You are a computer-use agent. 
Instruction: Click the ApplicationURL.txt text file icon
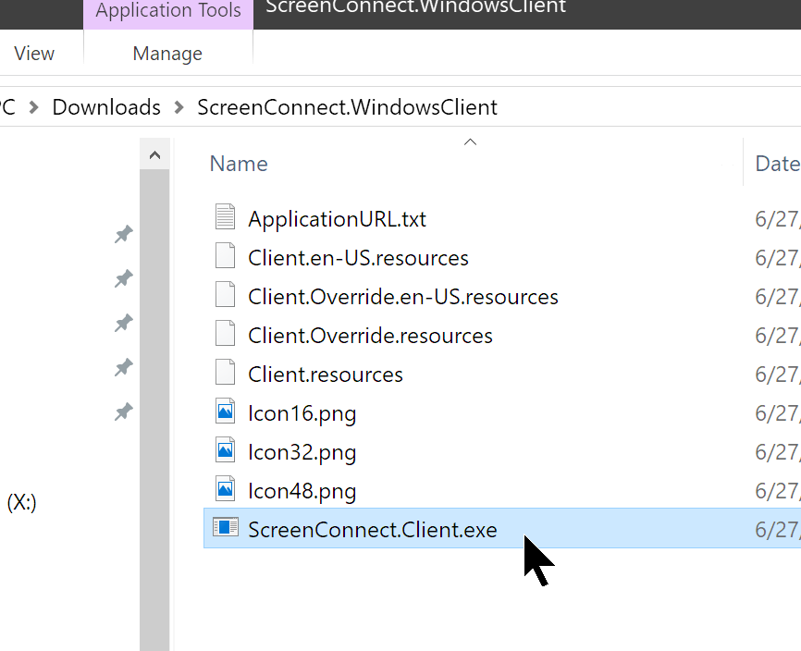point(225,216)
